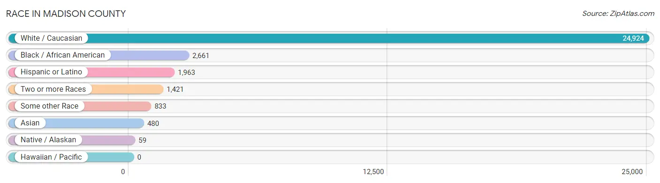Click the 833 value label
Screen dimensions: 660x183
click(x=161, y=106)
